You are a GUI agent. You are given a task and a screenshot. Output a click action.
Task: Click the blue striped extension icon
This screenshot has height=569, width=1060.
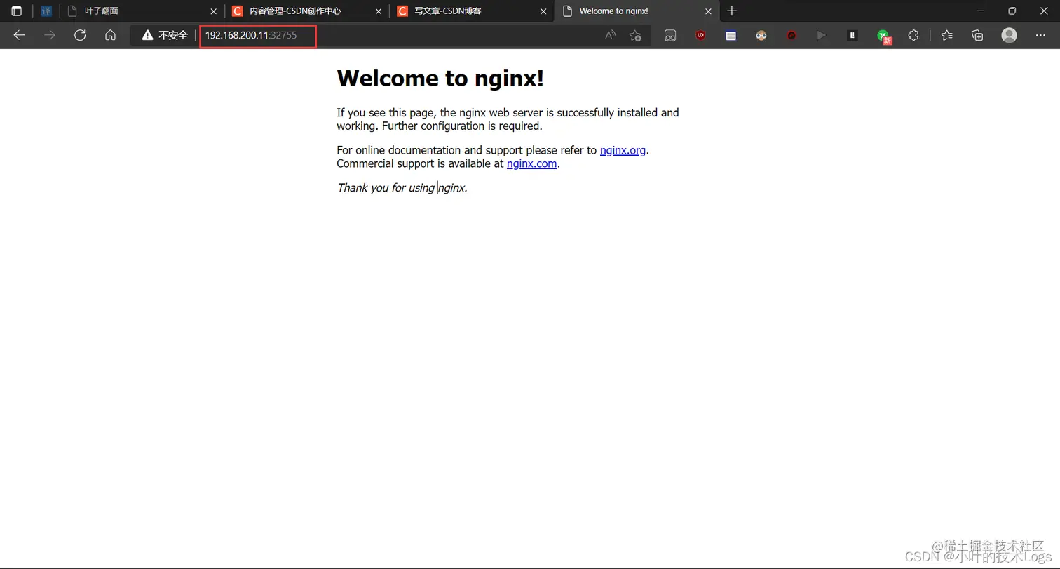[731, 35]
